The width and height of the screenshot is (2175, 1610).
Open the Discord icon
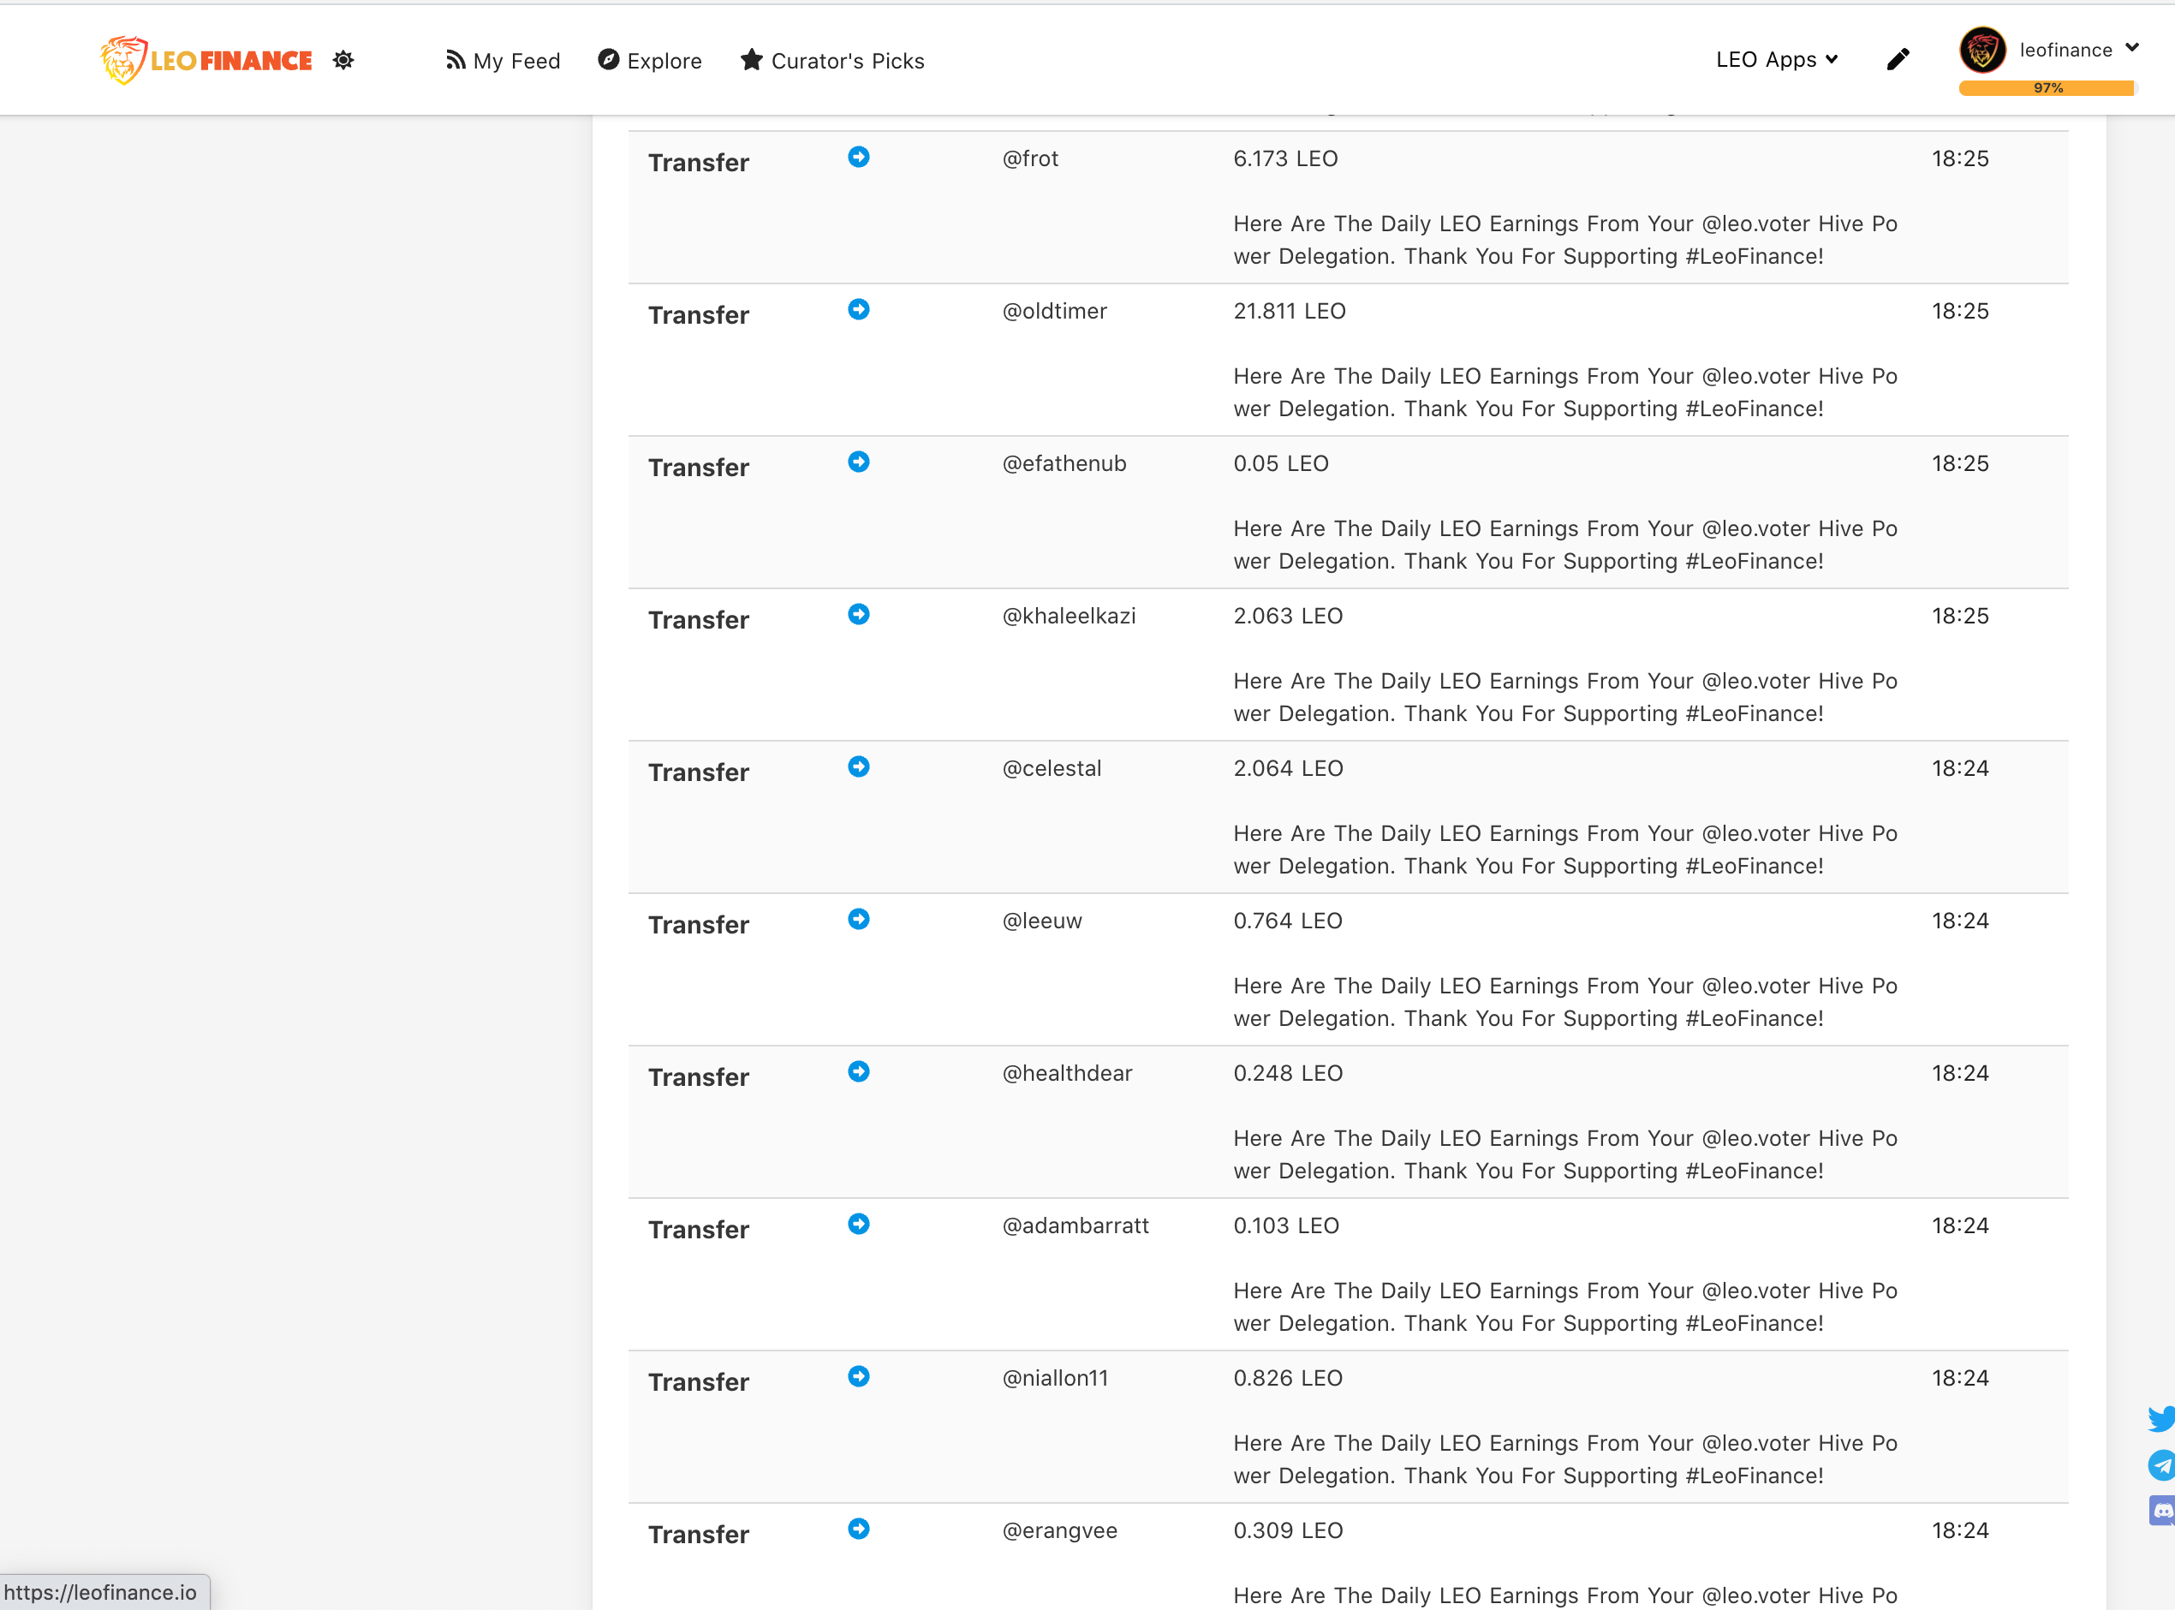click(x=2161, y=1511)
